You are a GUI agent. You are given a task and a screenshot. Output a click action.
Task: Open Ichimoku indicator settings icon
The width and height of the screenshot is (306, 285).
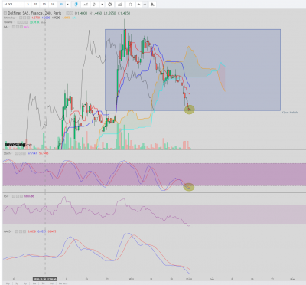click(24, 18)
